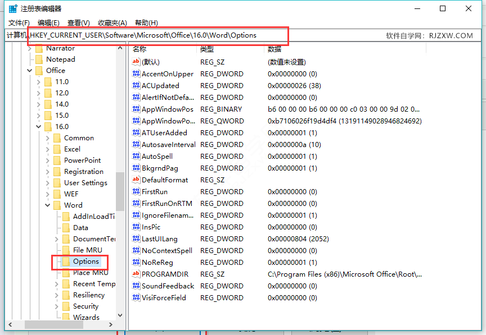Click the string value icon next to PROGRAMDIR
The width and height of the screenshot is (486, 335).
[136, 274]
